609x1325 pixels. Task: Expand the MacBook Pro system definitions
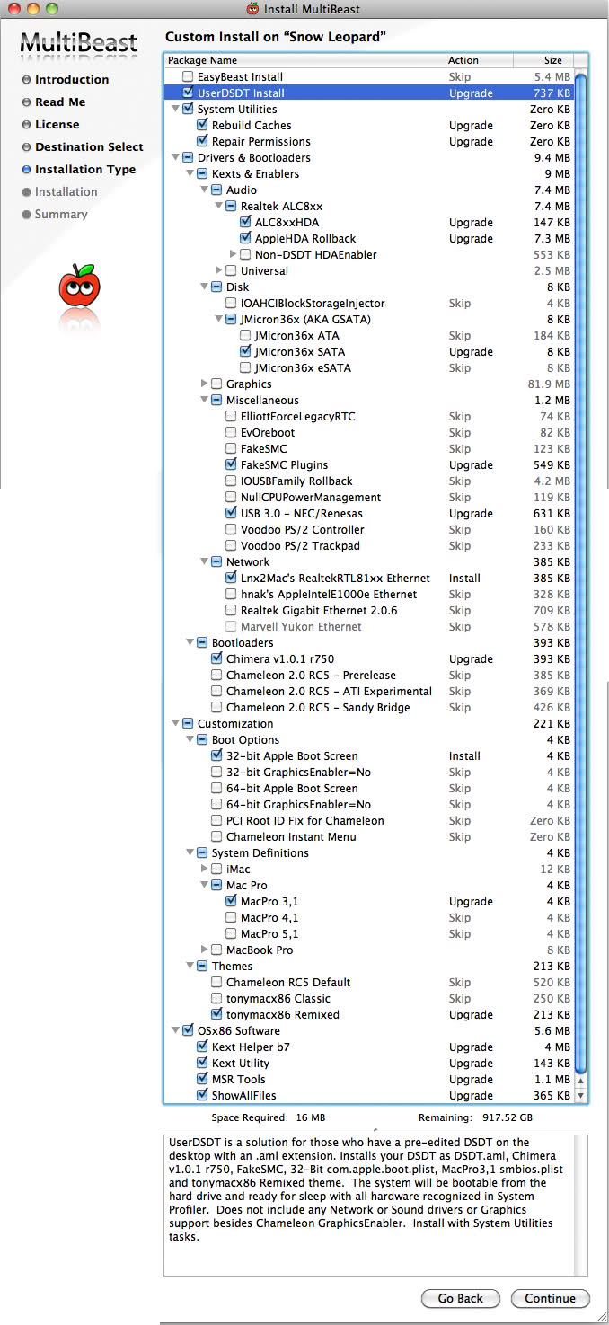coord(204,950)
